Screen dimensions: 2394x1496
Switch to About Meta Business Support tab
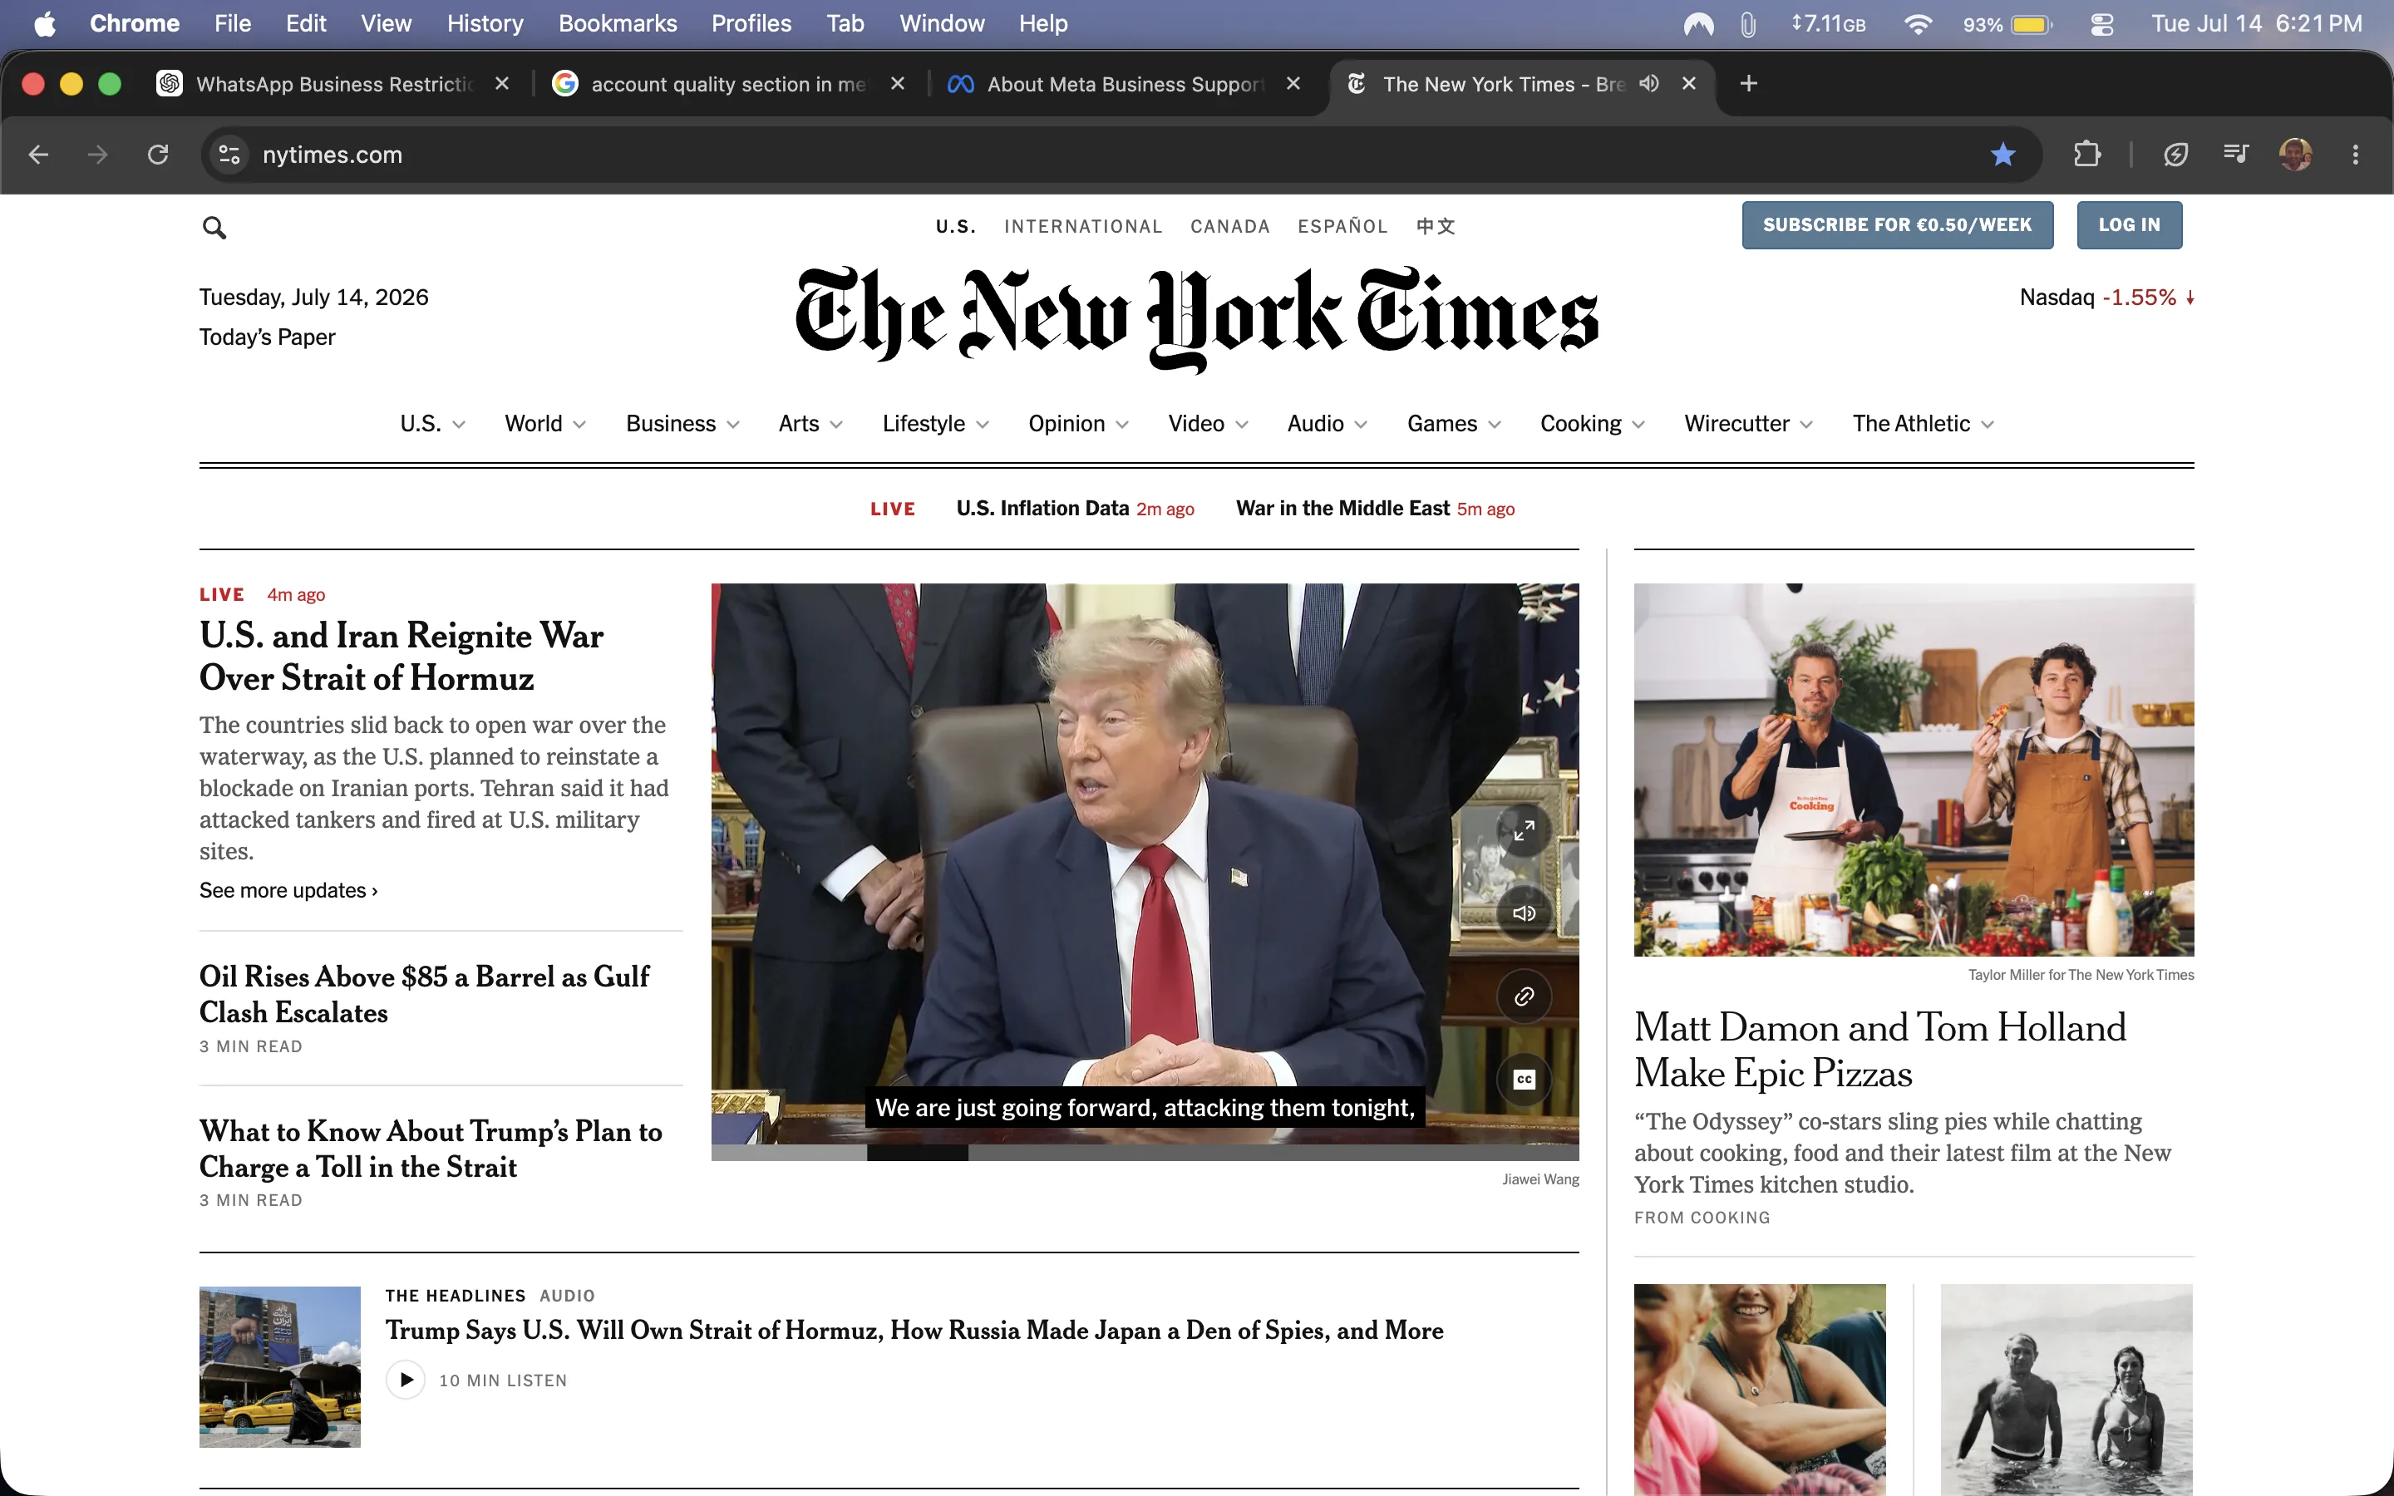coord(1125,84)
